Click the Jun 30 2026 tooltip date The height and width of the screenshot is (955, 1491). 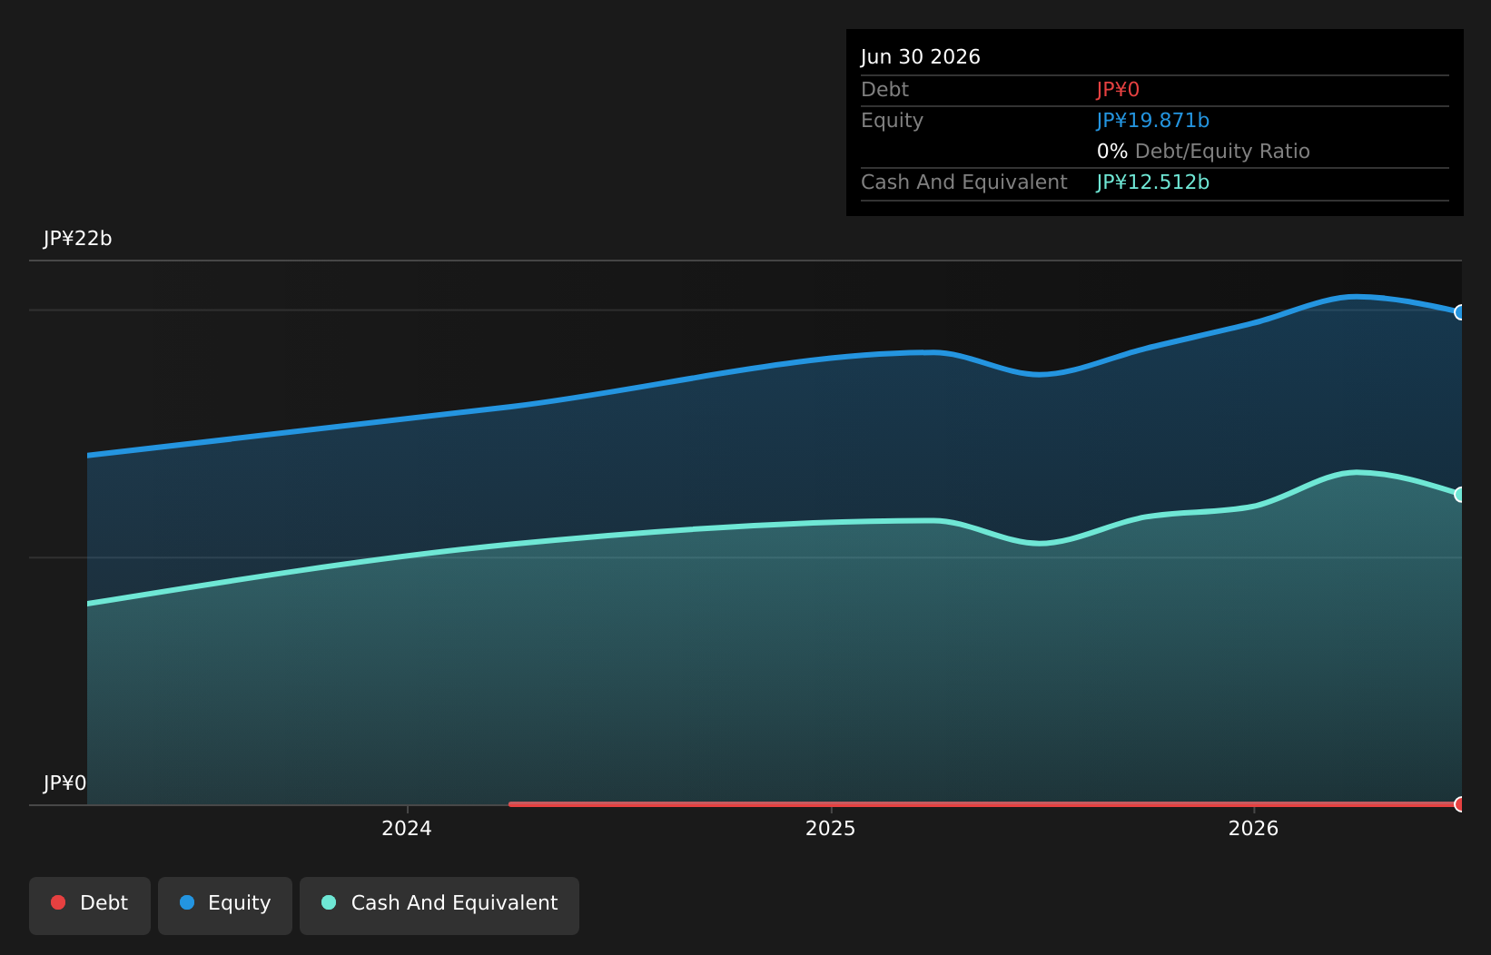[x=921, y=57]
